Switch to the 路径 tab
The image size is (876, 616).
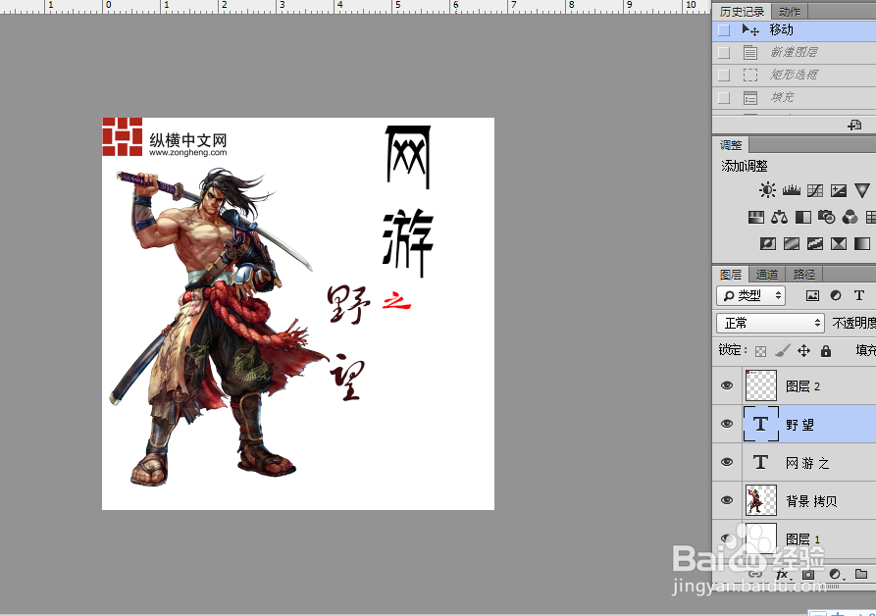(804, 275)
